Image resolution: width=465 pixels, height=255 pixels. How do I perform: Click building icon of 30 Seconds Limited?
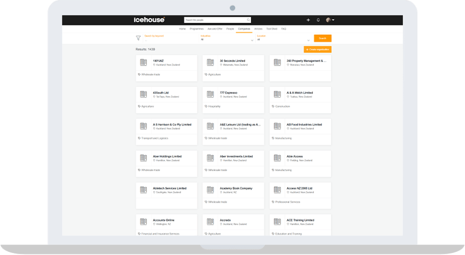pos(210,62)
